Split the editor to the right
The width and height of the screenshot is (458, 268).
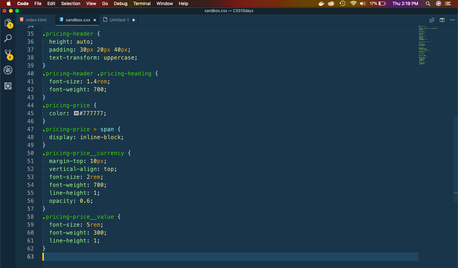click(442, 20)
